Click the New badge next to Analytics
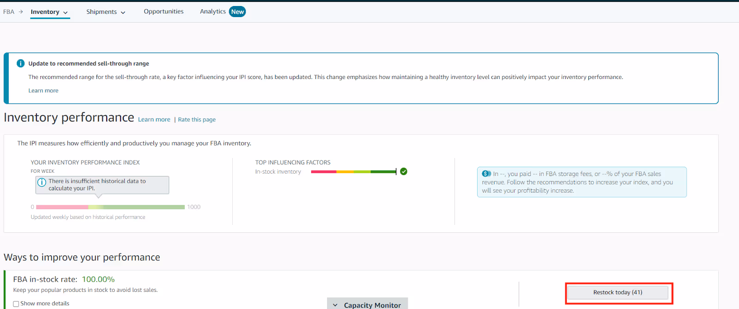The width and height of the screenshot is (739, 309). pos(237,12)
